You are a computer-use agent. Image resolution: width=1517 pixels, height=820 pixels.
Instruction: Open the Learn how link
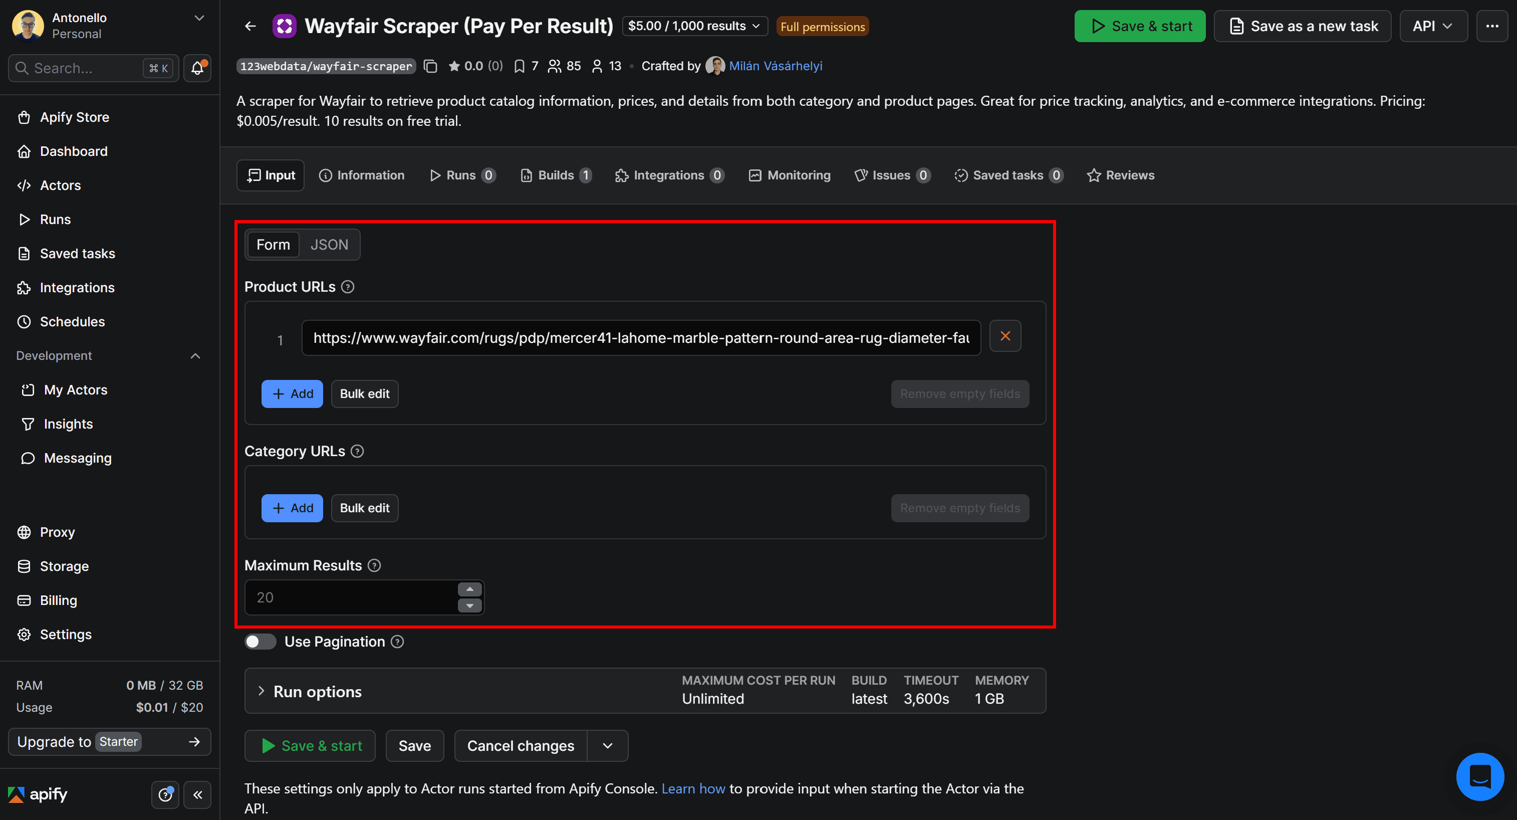(x=693, y=788)
